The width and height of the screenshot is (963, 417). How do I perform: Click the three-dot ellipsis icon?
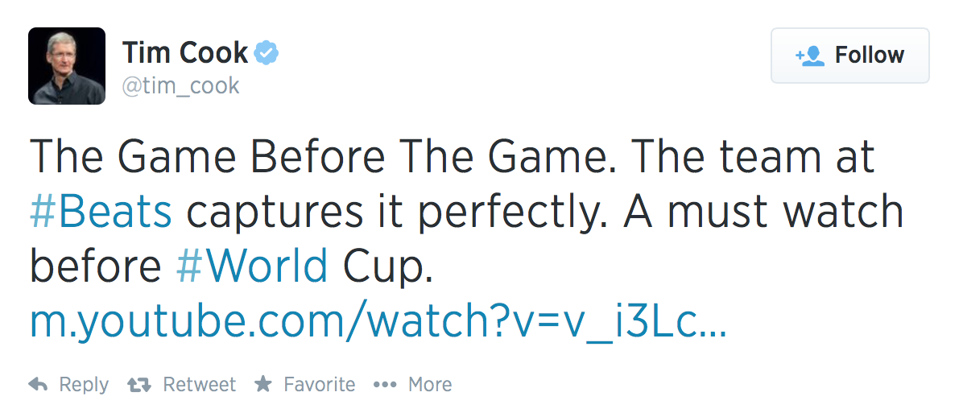pos(386,385)
